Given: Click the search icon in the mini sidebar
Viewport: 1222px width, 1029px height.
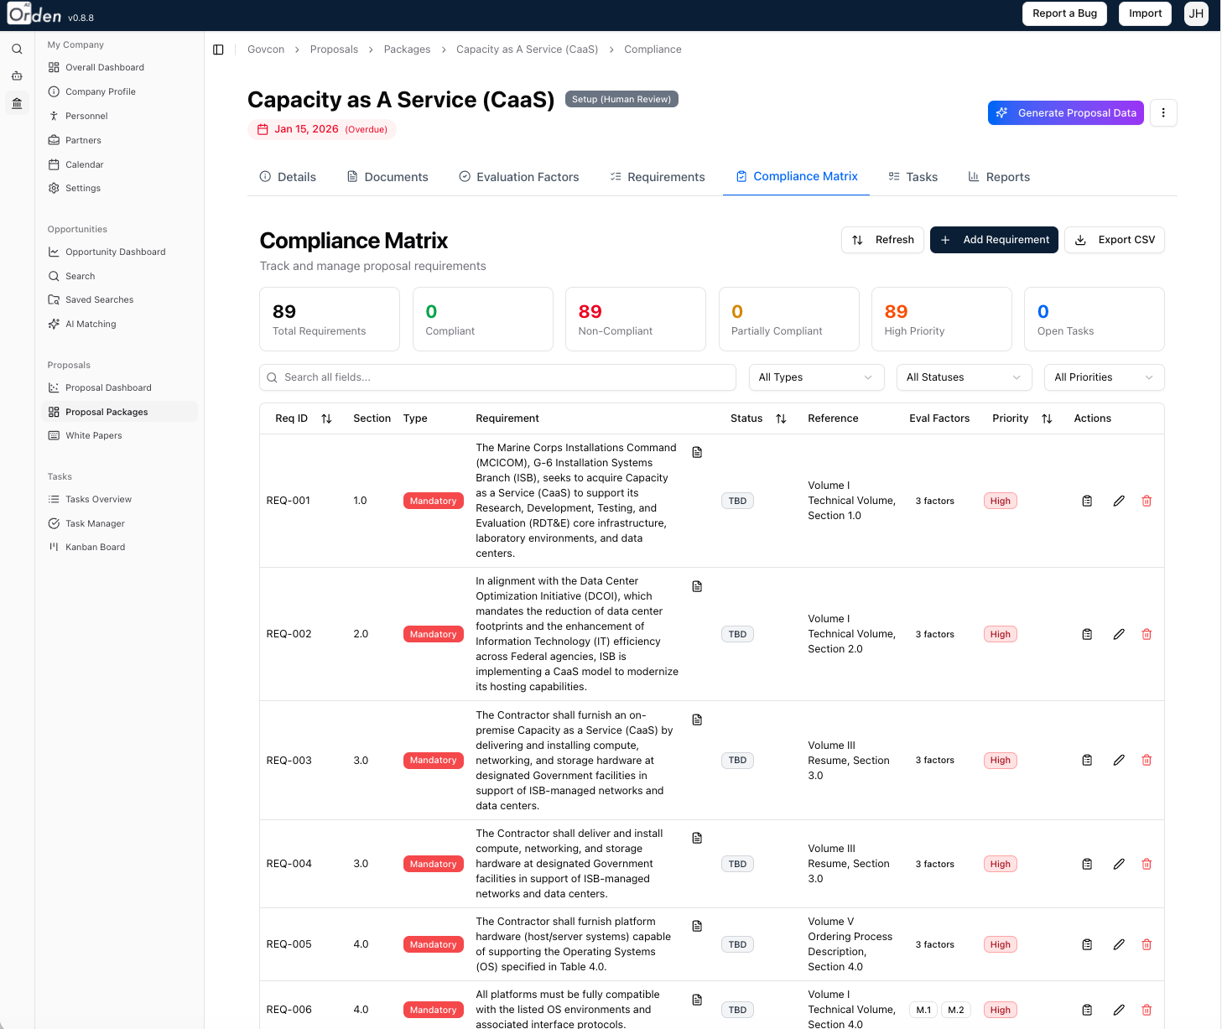Looking at the screenshot, I should click(17, 49).
